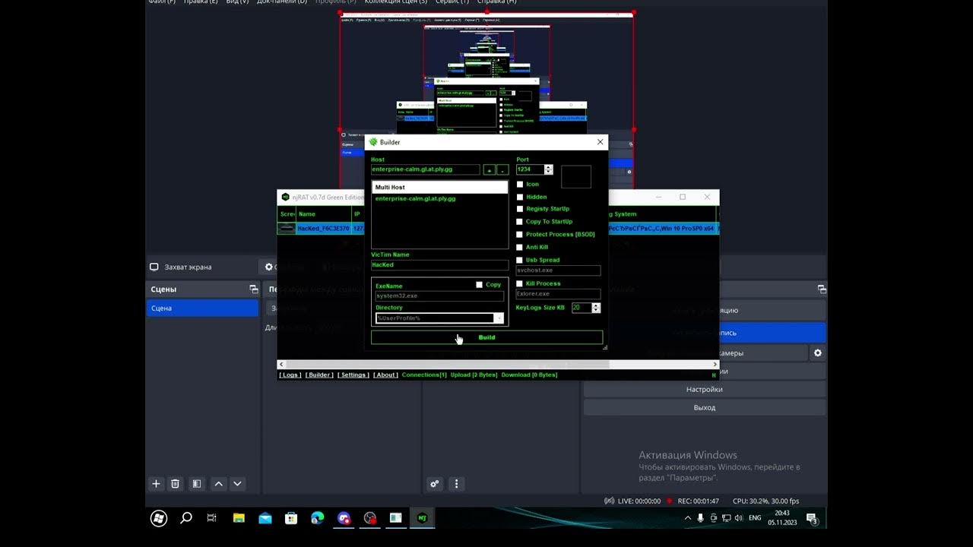Move scene up with the arrow icon
Viewport: 973px width, 547px height.
coord(218,484)
